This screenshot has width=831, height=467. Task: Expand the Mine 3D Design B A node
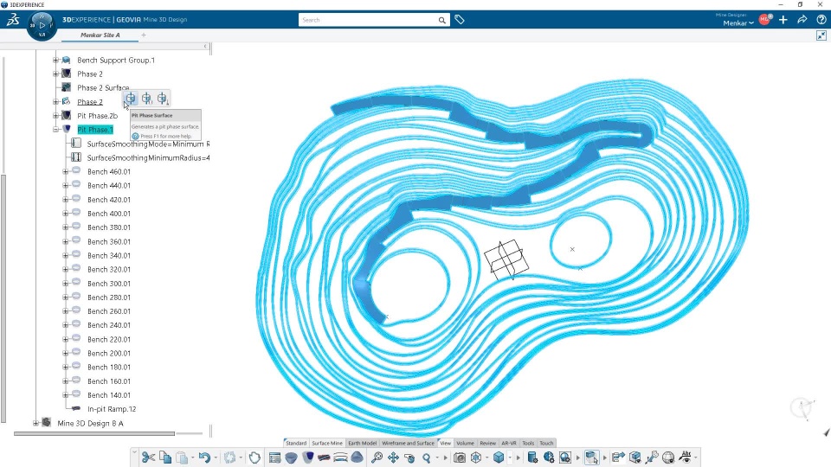click(35, 423)
